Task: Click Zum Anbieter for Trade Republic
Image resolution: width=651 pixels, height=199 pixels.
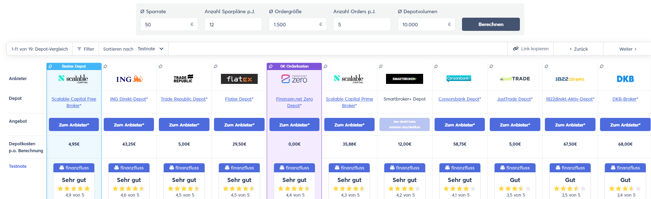Action: 184,124
